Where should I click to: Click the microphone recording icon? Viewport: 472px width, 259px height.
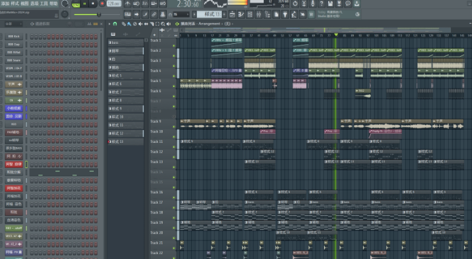click(312, 4)
